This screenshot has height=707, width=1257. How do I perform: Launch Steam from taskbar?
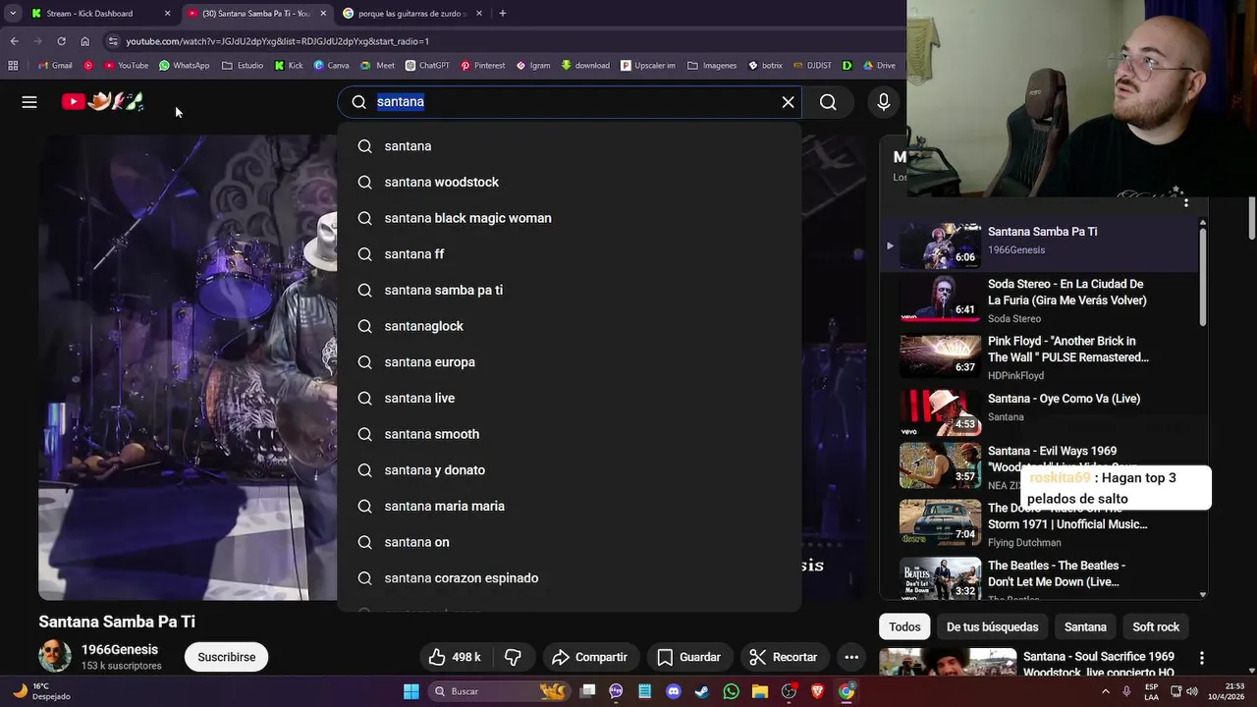(x=701, y=691)
